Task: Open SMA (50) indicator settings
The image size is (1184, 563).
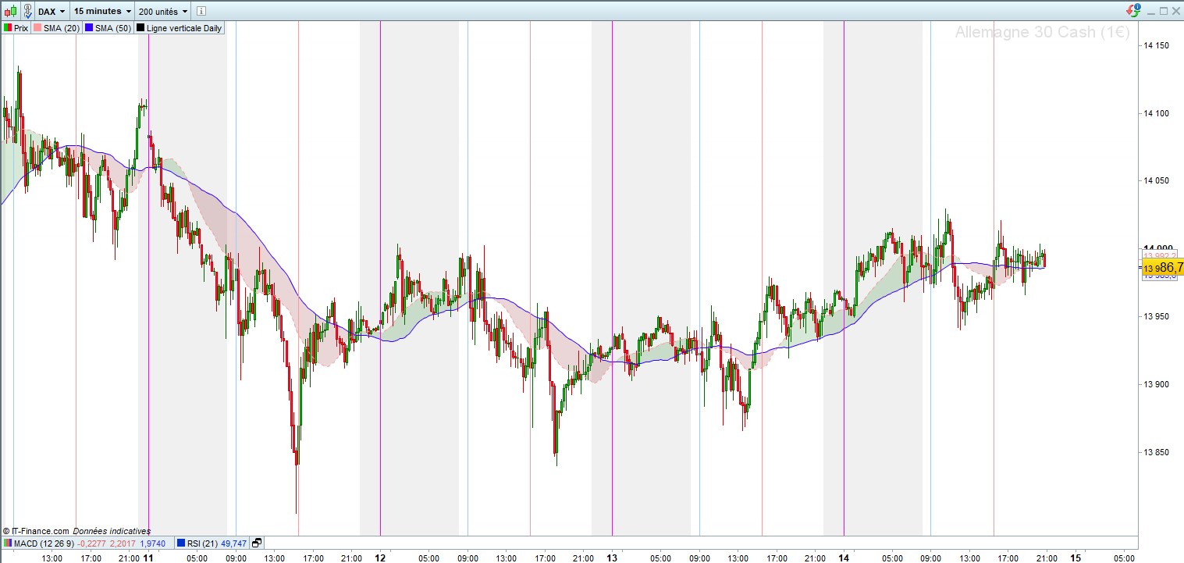Action: pyautogui.click(x=108, y=28)
